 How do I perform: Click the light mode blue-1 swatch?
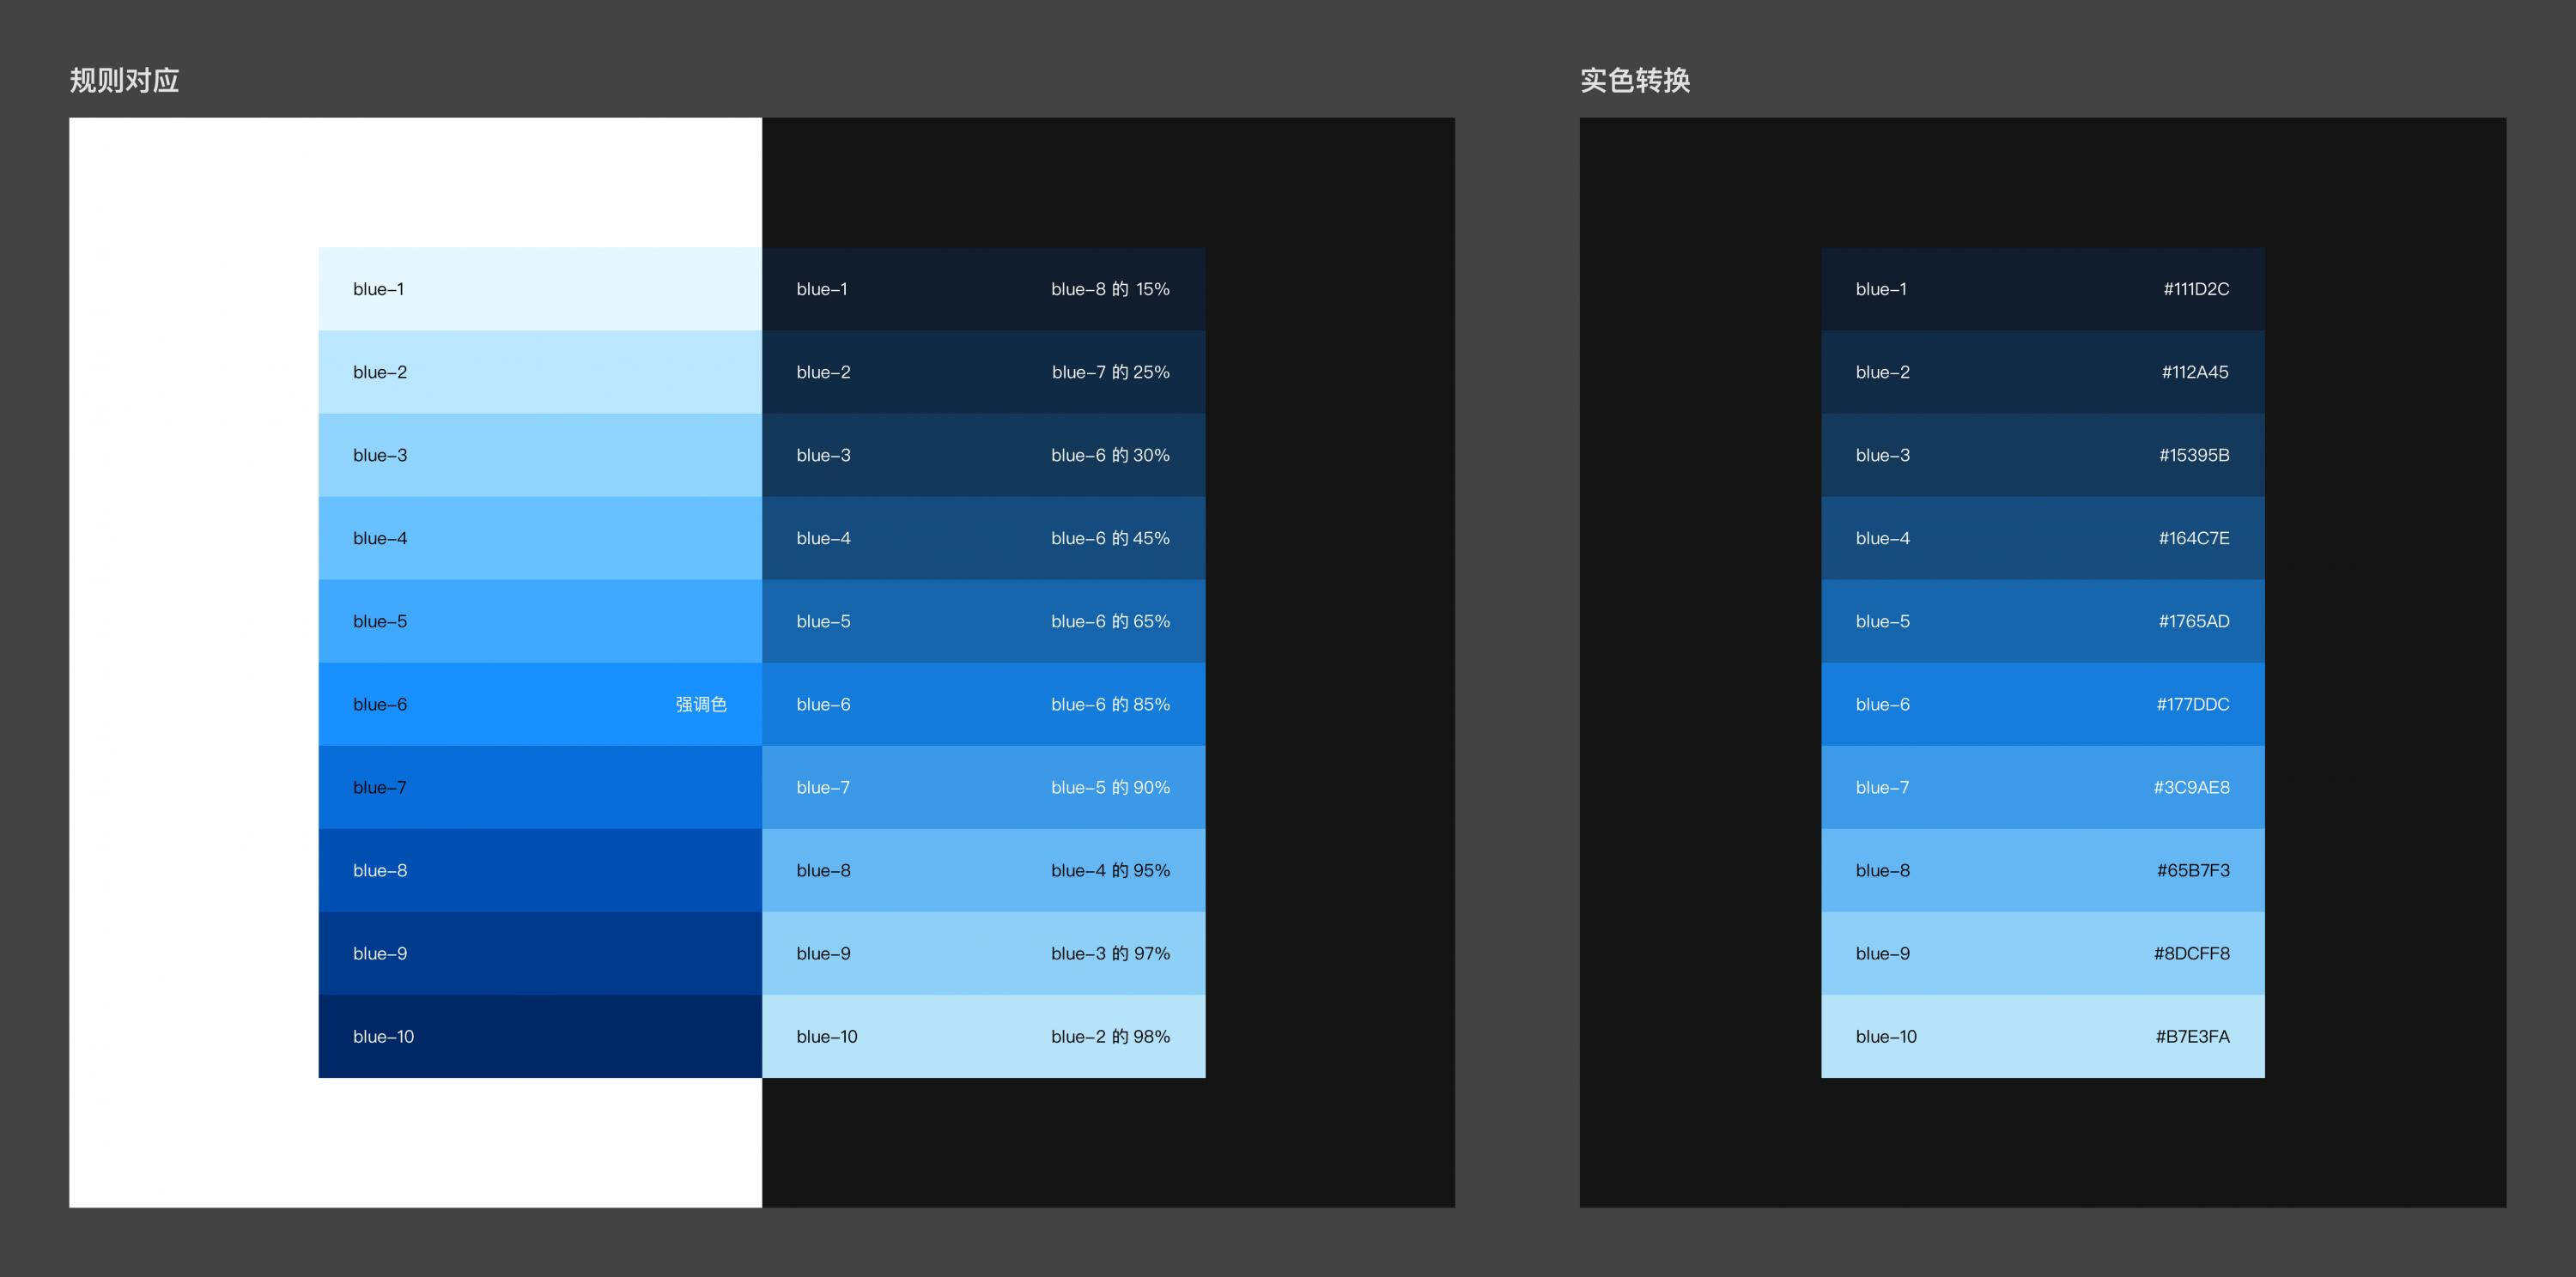click(x=540, y=288)
